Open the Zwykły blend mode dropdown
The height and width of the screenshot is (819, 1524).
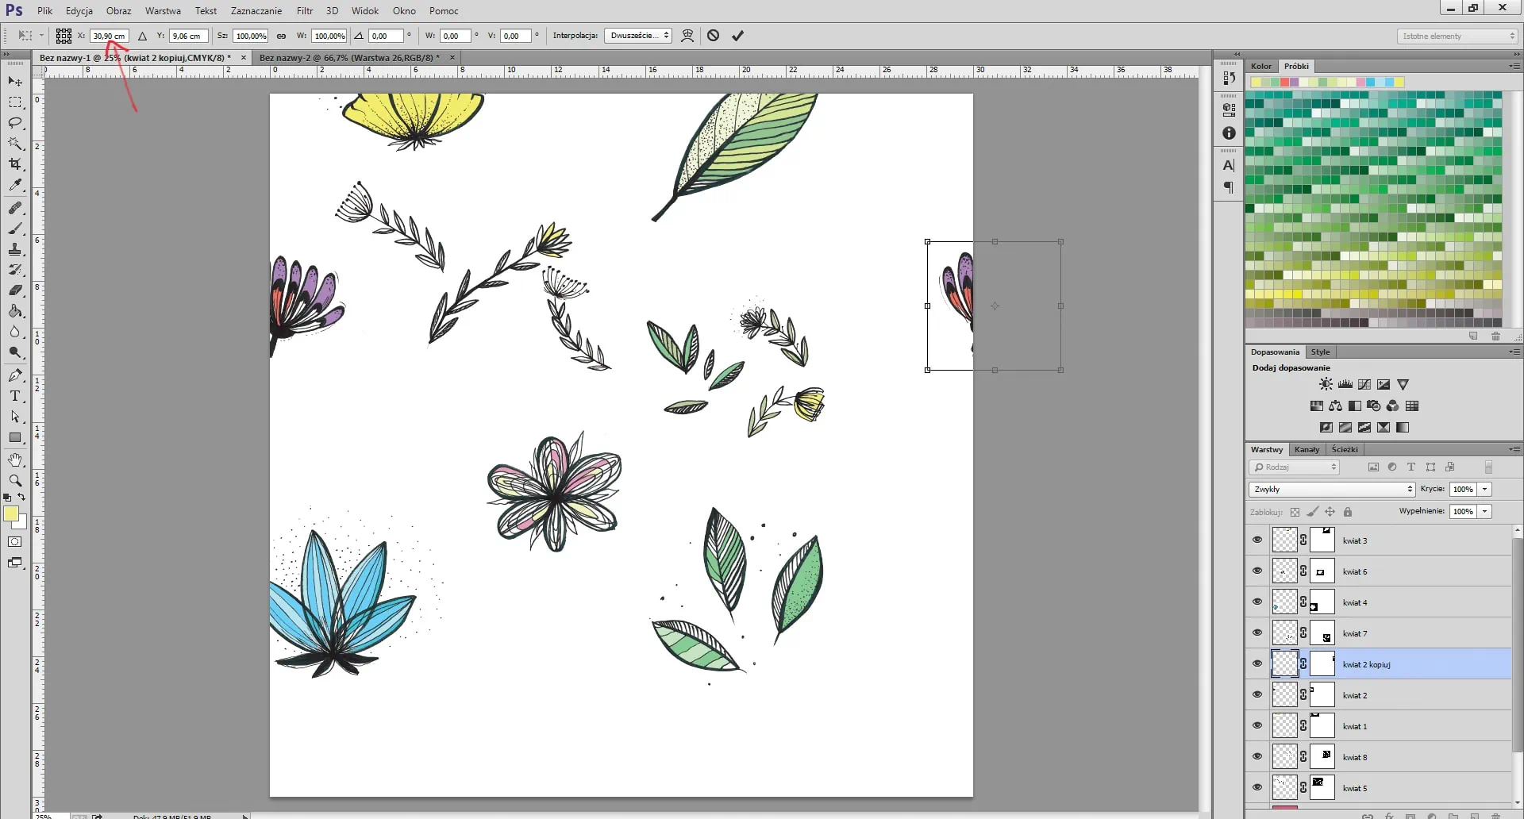(x=1331, y=489)
